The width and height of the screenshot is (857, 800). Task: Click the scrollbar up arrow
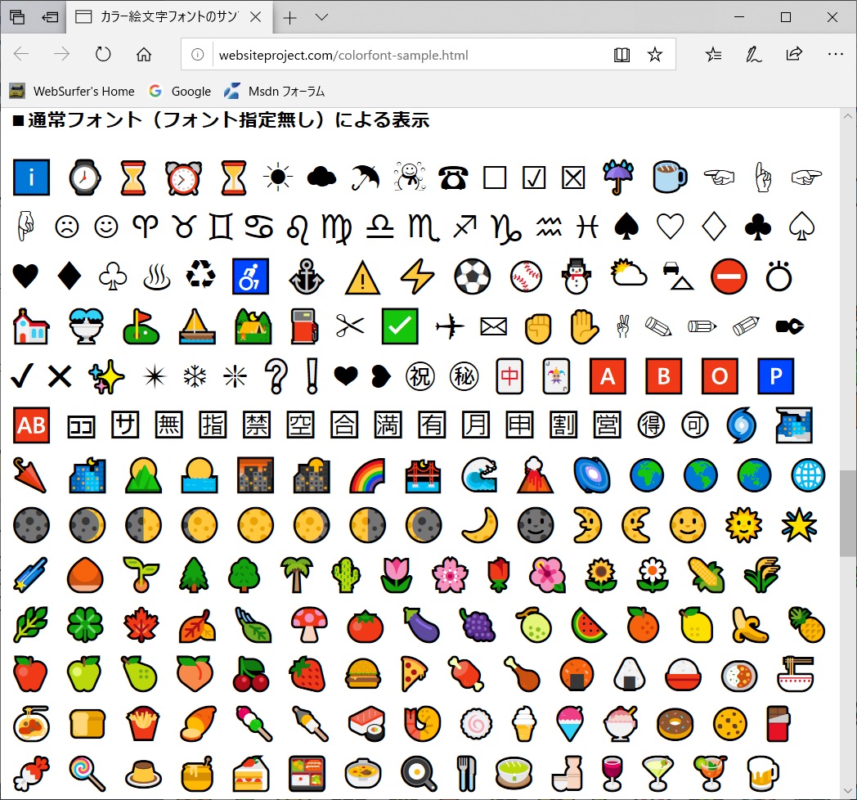click(x=848, y=115)
